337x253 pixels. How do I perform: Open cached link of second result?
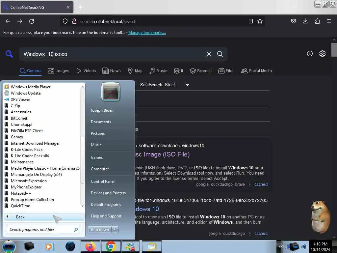point(261,234)
